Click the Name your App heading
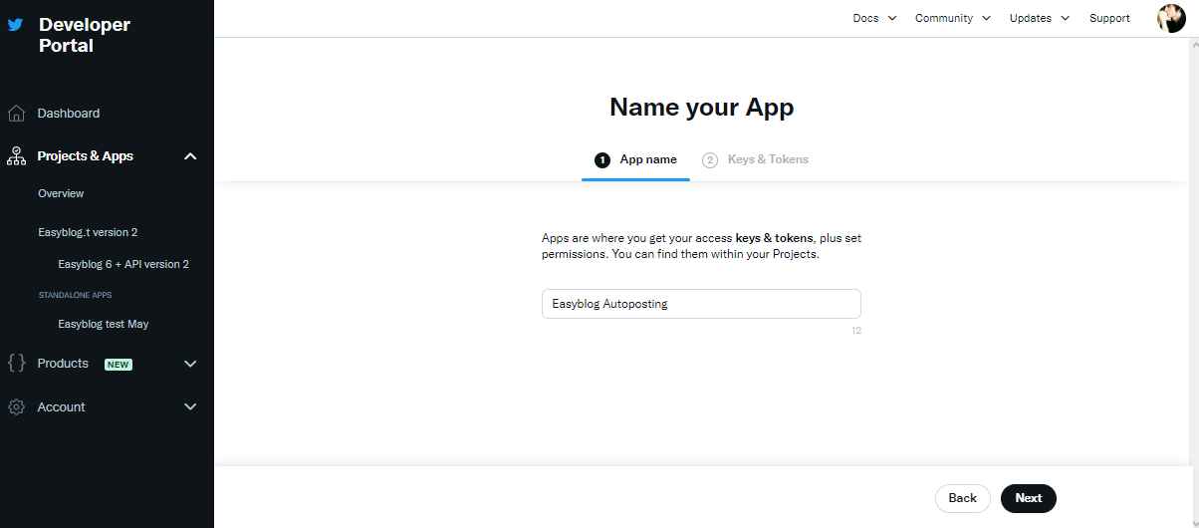The height and width of the screenshot is (528, 1199). [702, 107]
